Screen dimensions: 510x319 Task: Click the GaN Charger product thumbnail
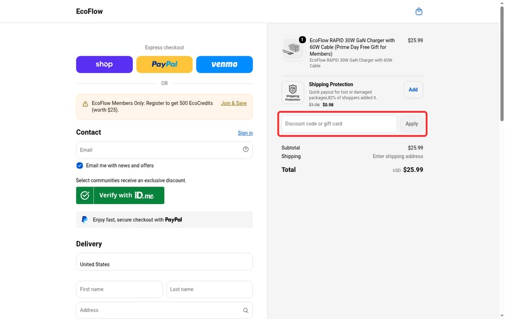(293, 49)
